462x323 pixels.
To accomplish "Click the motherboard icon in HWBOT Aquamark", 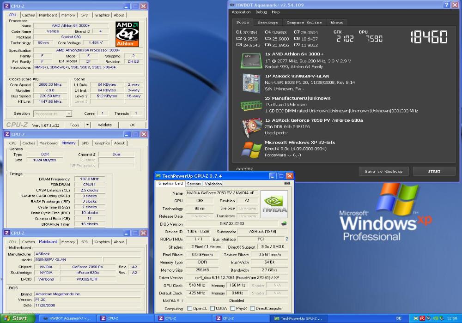I will click(x=251, y=83).
